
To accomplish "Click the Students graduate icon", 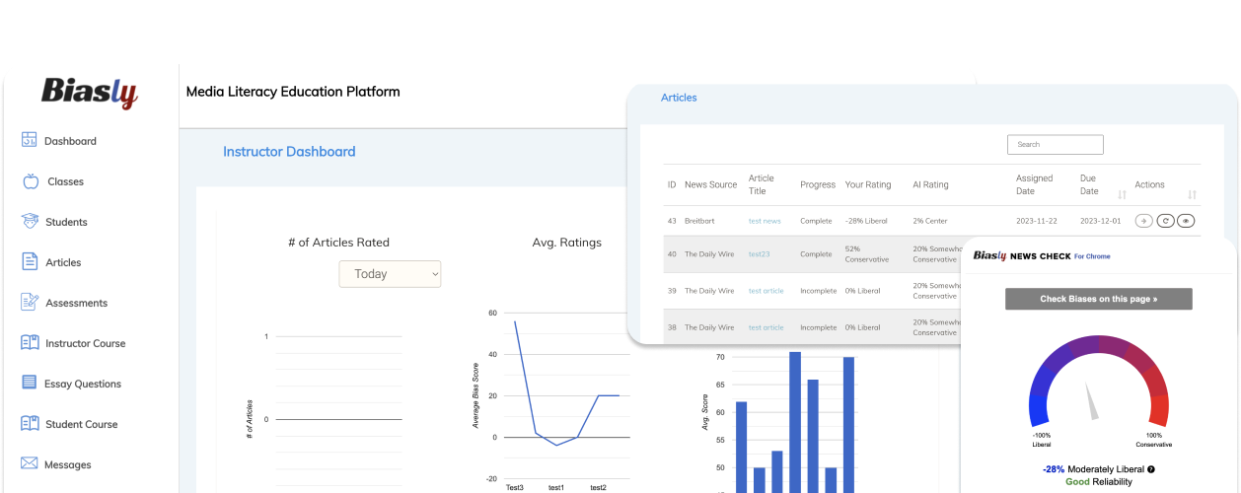I will [x=30, y=222].
